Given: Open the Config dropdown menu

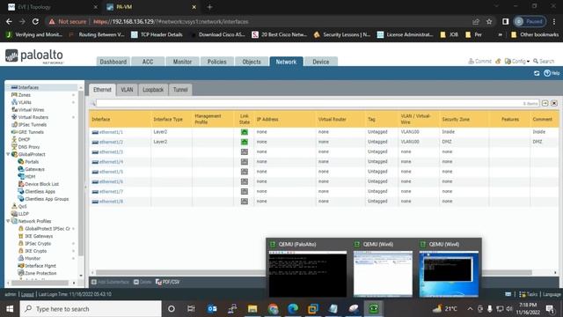Looking at the screenshot, I should pos(517,62).
